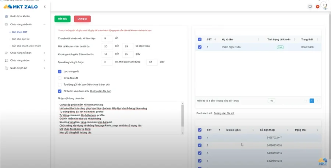Image resolution: width=331 pixels, height=168 pixels.
Task: Click the Chức năng nhóm sidebar icon
Action: coord(6,60)
